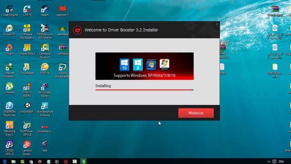Select the FIFA 16 DEMO desktop icon
The image size is (291, 164).
point(27,90)
